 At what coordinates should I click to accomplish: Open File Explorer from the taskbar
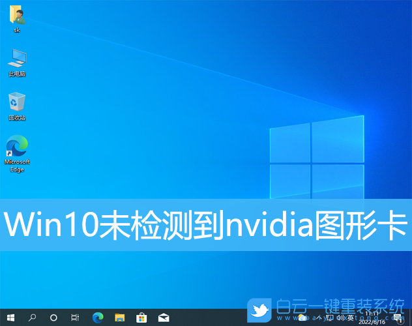click(x=119, y=318)
